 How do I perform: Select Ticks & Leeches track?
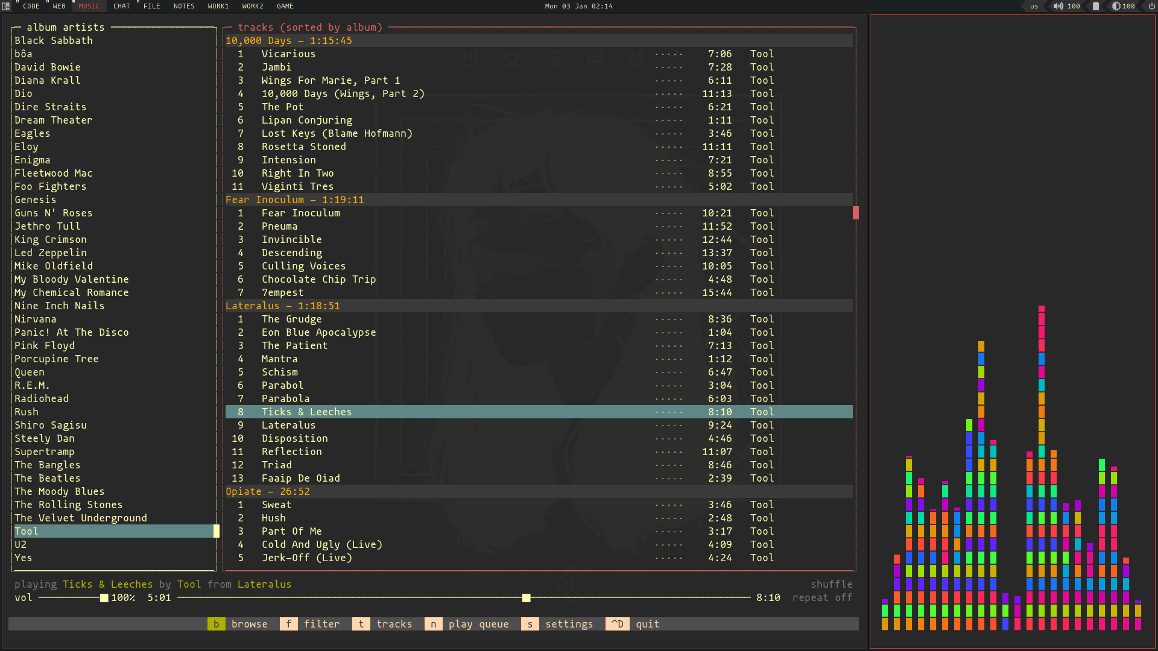coord(307,412)
